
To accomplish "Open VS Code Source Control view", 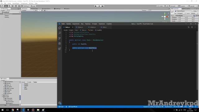I will coord(59,38).
